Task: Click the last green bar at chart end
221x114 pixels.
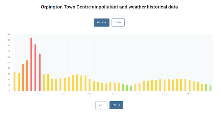Action: (x=210, y=88)
